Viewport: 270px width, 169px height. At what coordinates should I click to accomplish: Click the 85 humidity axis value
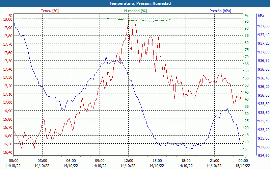click(247, 35)
